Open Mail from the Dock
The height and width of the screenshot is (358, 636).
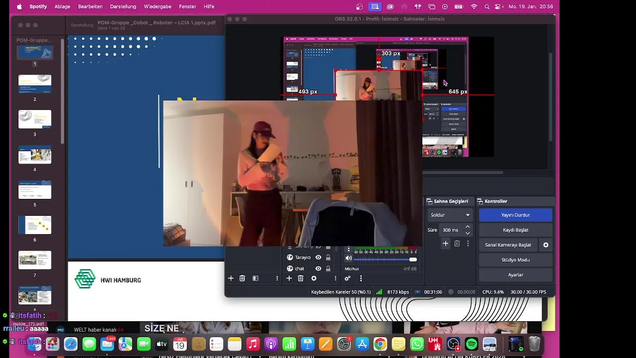click(x=107, y=344)
